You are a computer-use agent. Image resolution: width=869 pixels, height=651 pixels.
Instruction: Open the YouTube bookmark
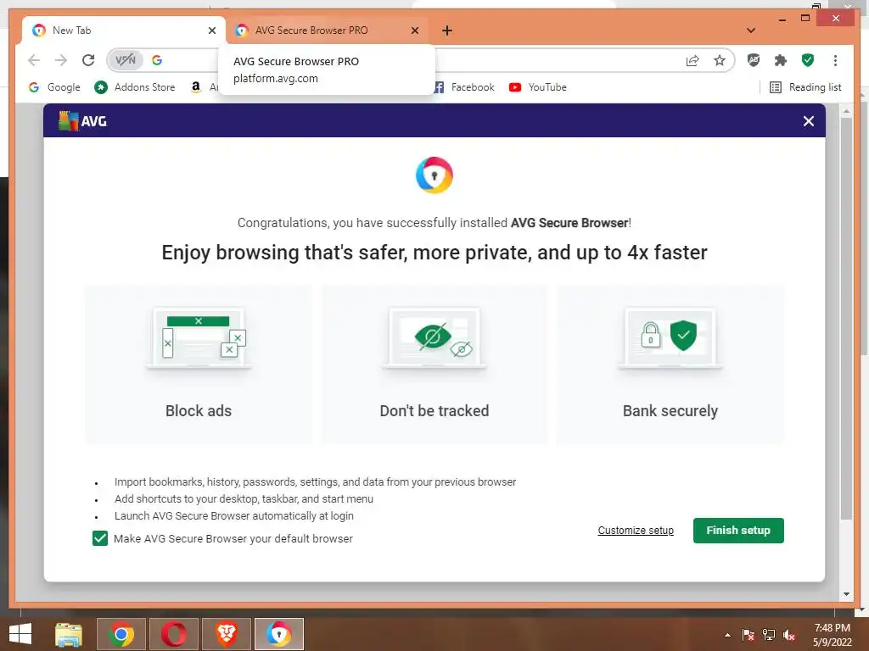[x=537, y=87]
